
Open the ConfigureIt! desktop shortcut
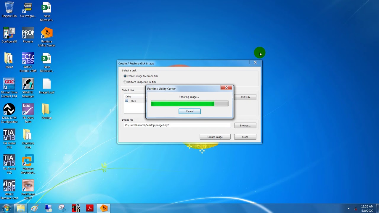click(9, 35)
